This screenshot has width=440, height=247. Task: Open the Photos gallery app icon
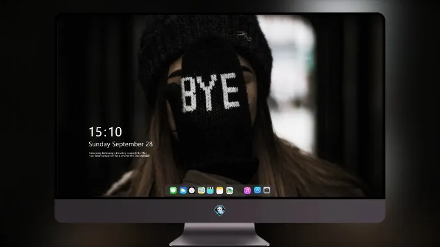(229, 190)
